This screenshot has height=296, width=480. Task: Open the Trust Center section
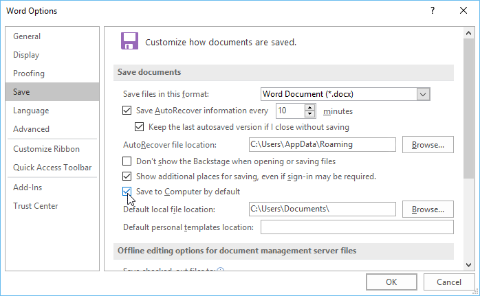(x=36, y=206)
